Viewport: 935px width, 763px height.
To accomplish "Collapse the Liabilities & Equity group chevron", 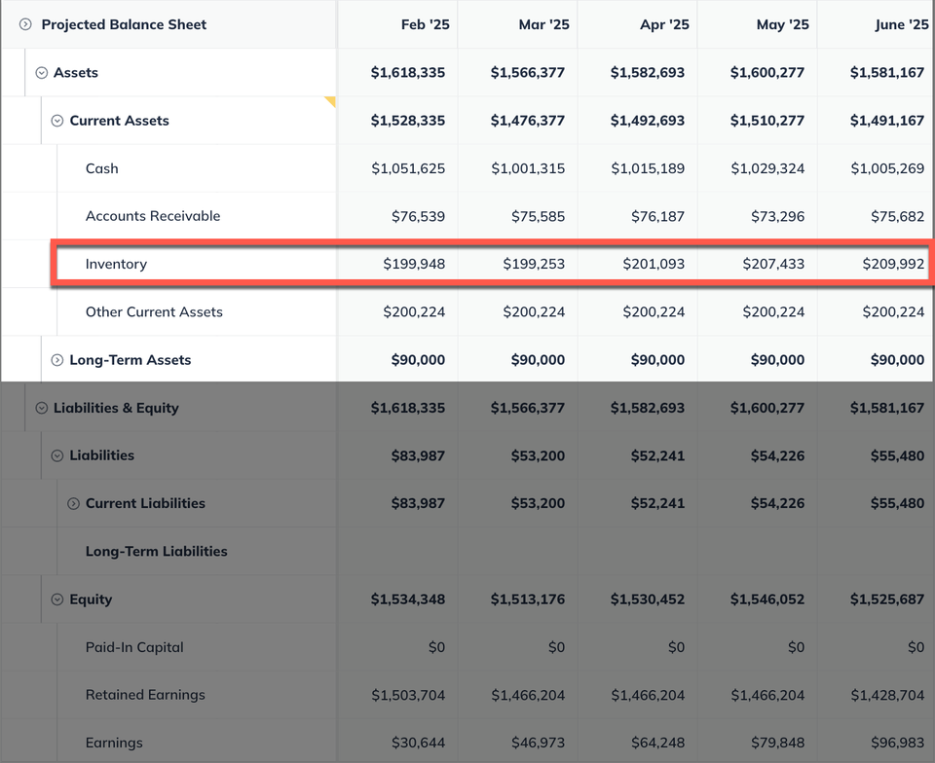I will click(x=41, y=408).
